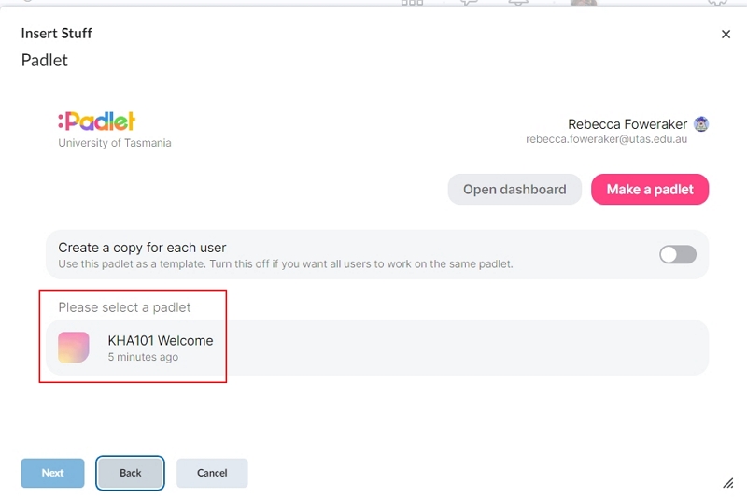
Task: Click the 5 minutes ago timestamp
Action: point(143,357)
